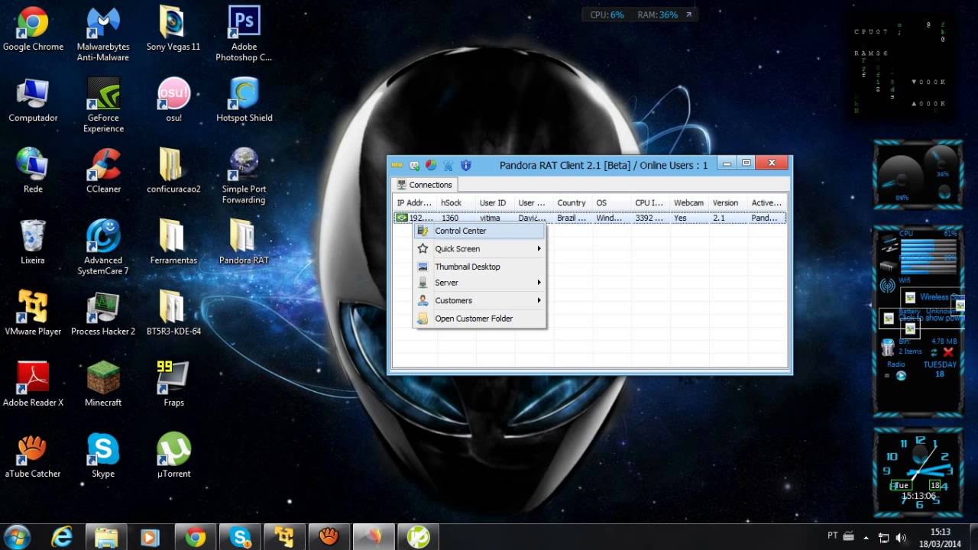
Task: Select the osu! desktop icon
Action: tap(173, 100)
